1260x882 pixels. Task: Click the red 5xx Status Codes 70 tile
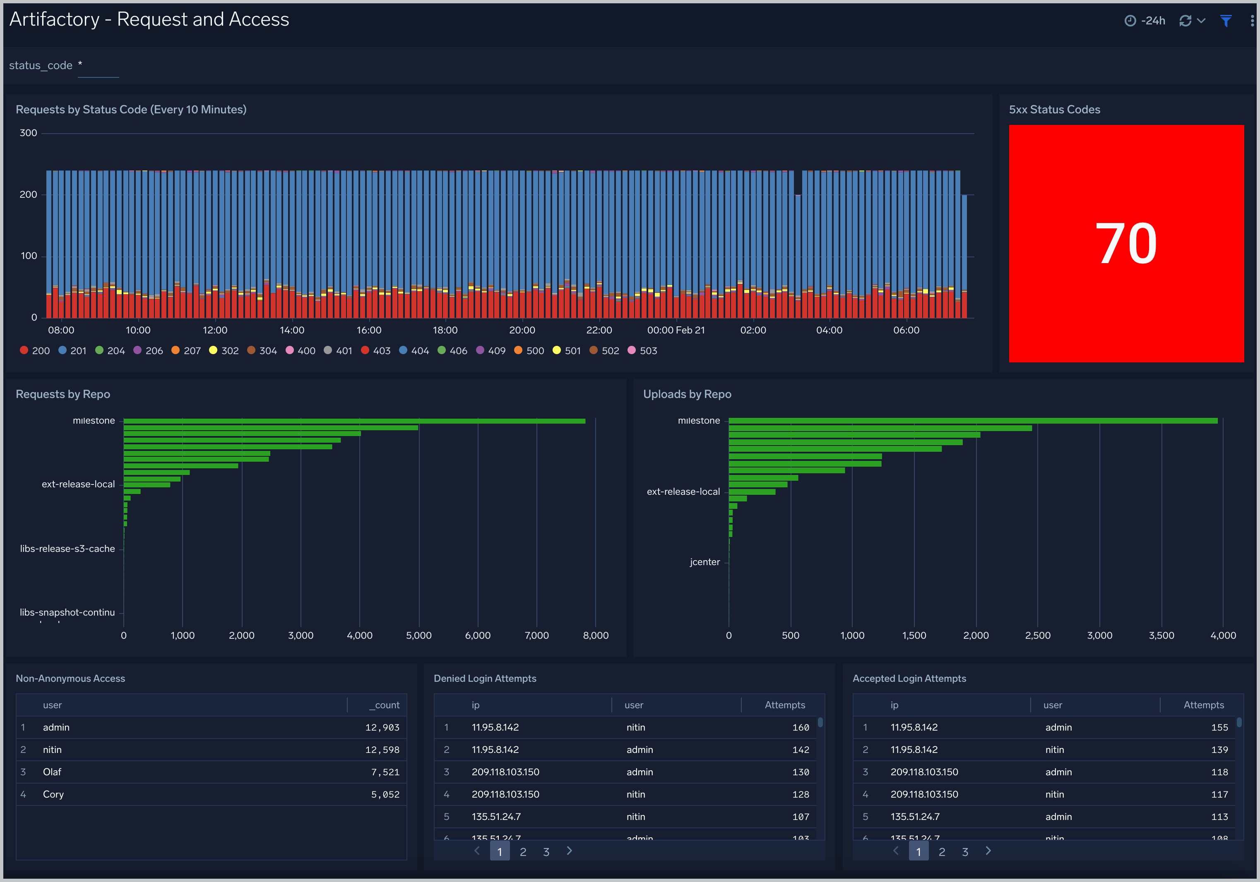(x=1126, y=244)
